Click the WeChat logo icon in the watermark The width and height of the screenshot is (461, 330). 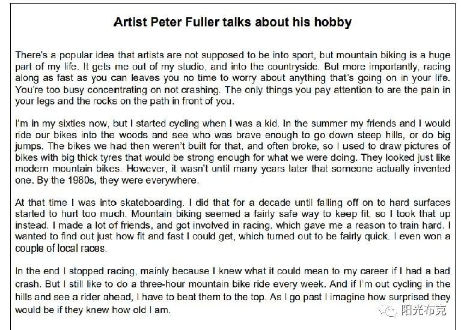[x=387, y=310]
